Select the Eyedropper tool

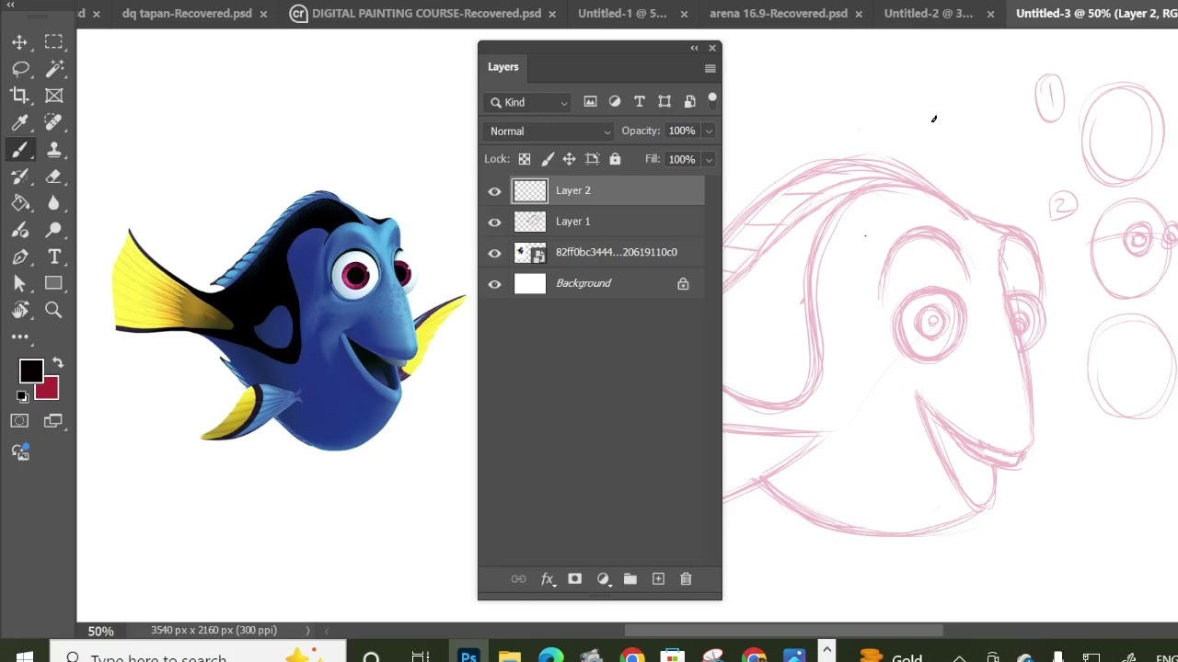click(x=19, y=122)
